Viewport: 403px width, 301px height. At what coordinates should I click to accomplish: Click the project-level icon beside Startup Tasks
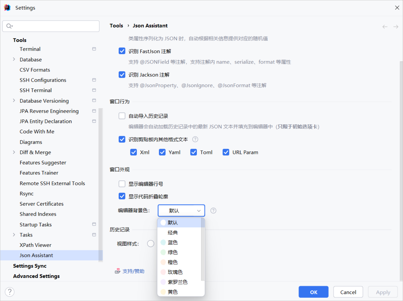(x=94, y=224)
